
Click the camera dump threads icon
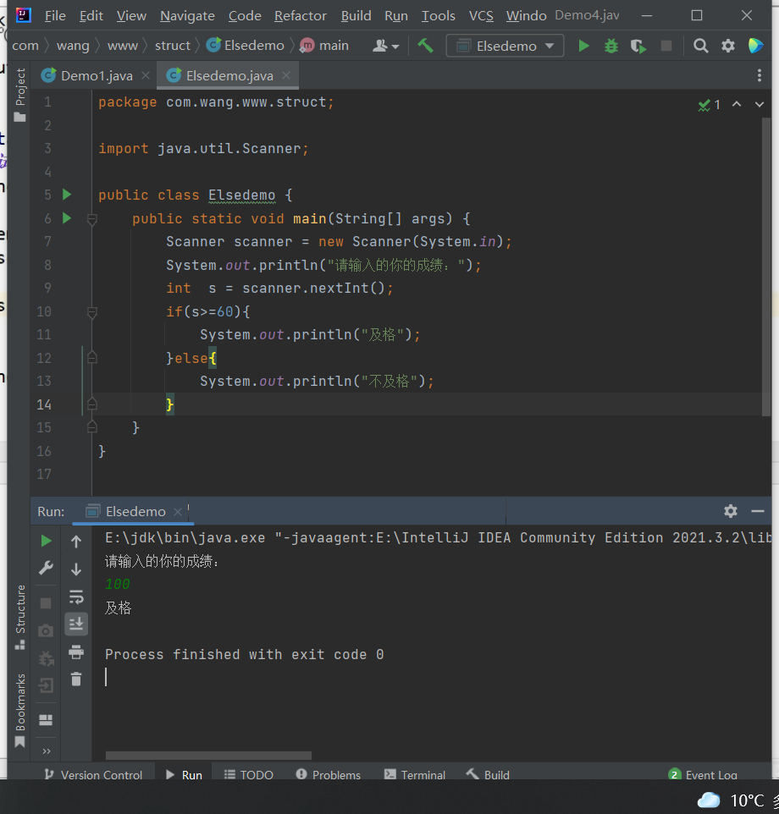[x=46, y=630]
